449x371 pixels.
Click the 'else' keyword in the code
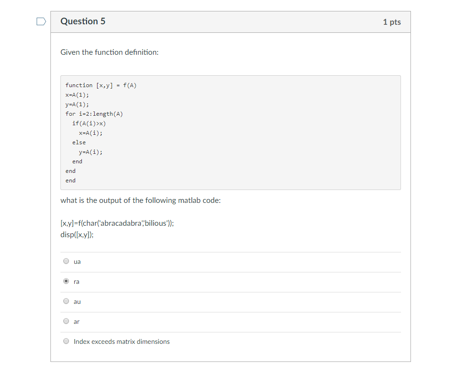tap(78, 142)
